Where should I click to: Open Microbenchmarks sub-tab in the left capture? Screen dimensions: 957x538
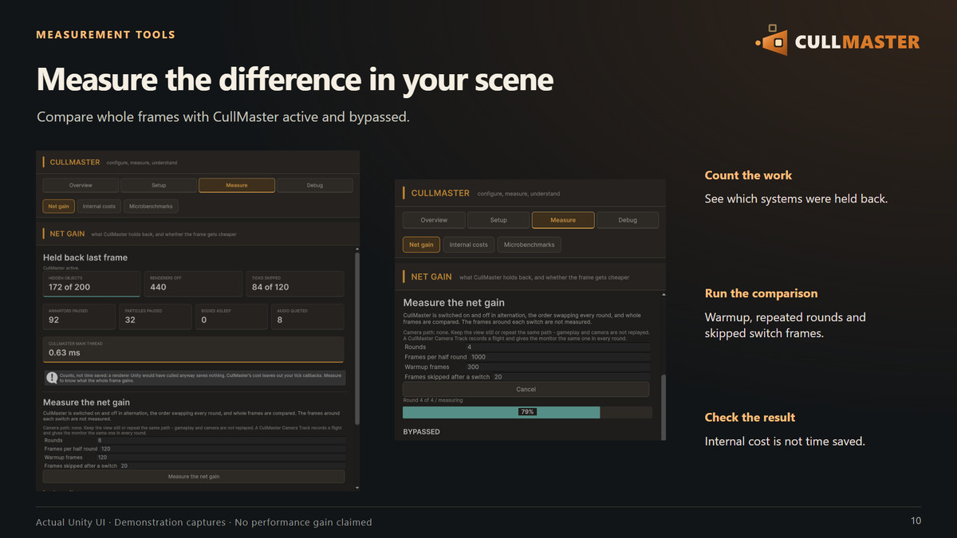click(x=150, y=206)
